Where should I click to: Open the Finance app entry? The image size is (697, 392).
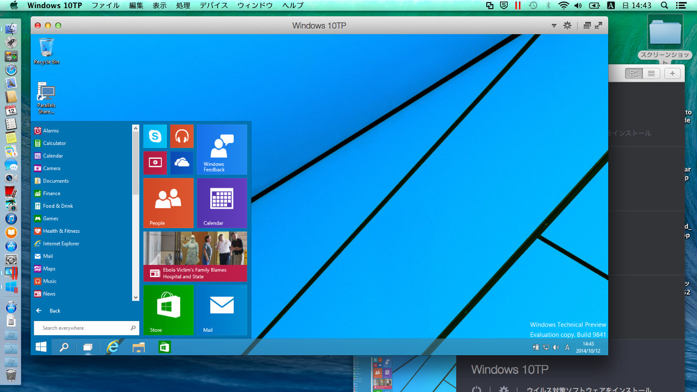tap(47, 193)
